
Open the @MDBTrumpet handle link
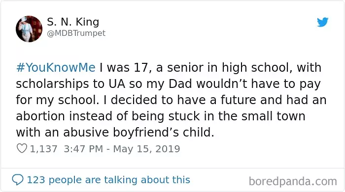pyautogui.click(x=76, y=33)
